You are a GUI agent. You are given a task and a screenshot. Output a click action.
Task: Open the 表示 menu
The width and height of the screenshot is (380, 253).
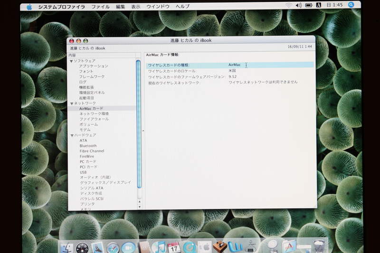pos(136,7)
